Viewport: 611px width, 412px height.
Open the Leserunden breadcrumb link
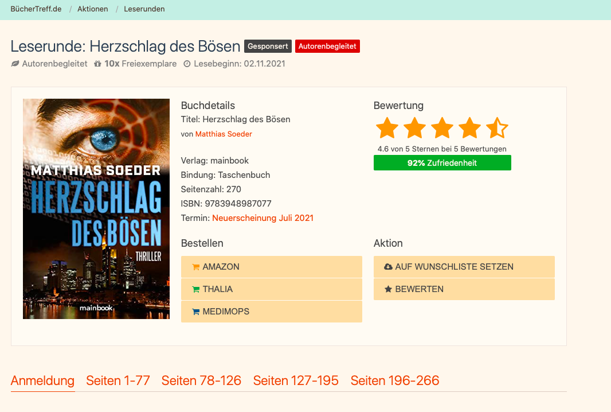click(144, 9)
